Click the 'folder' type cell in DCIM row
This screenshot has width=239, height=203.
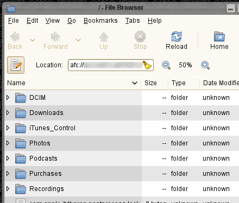point(179,98)
